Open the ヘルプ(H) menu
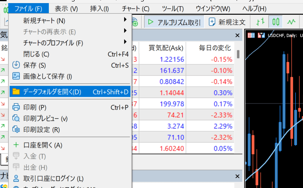 254,9
